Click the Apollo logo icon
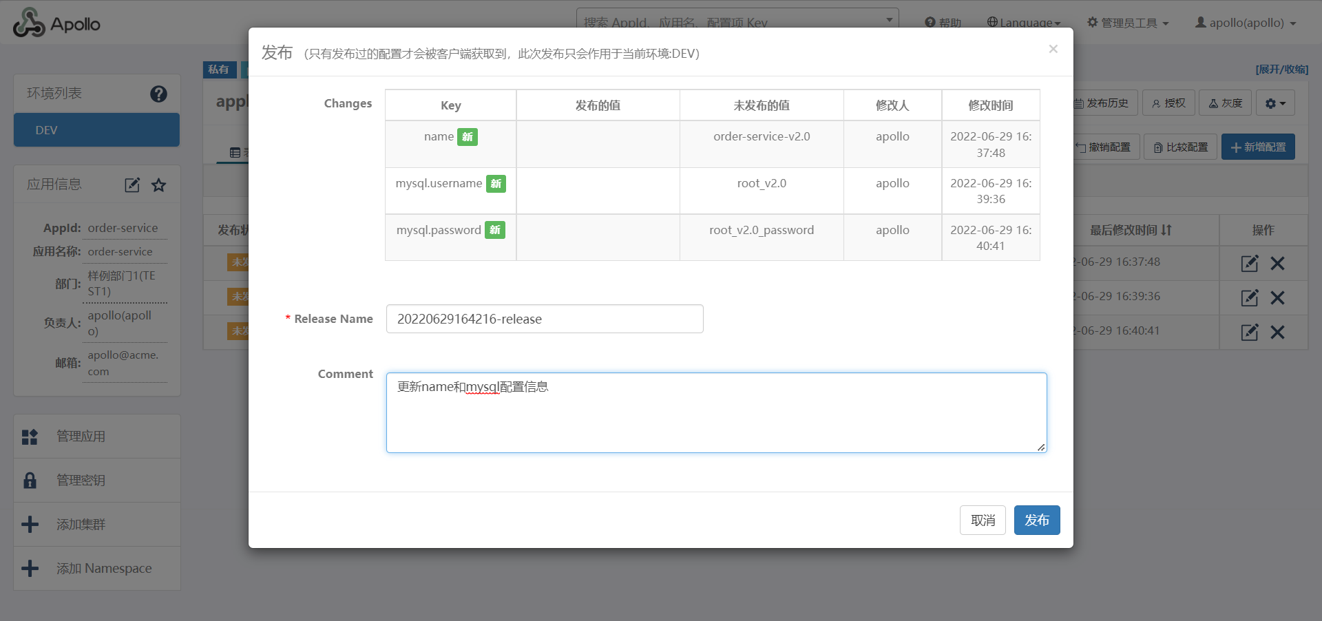 29,23
